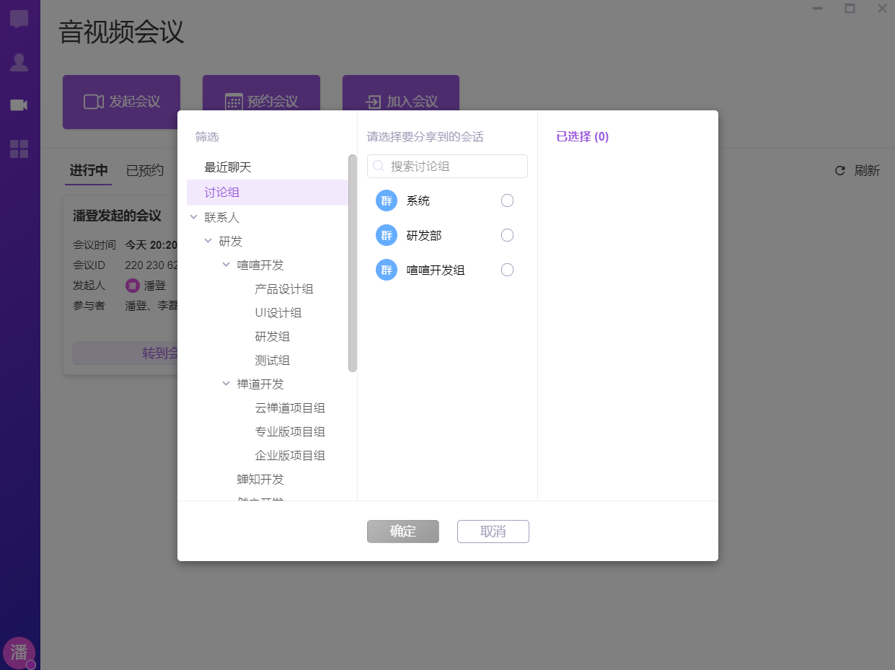Select the 系统 radio button
The height and width of the screenshot is (670, 895).
click(x=507, y=200)
